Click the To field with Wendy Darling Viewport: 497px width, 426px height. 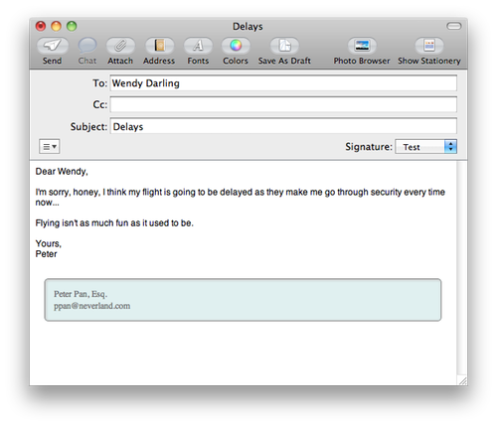coord(283,83)
